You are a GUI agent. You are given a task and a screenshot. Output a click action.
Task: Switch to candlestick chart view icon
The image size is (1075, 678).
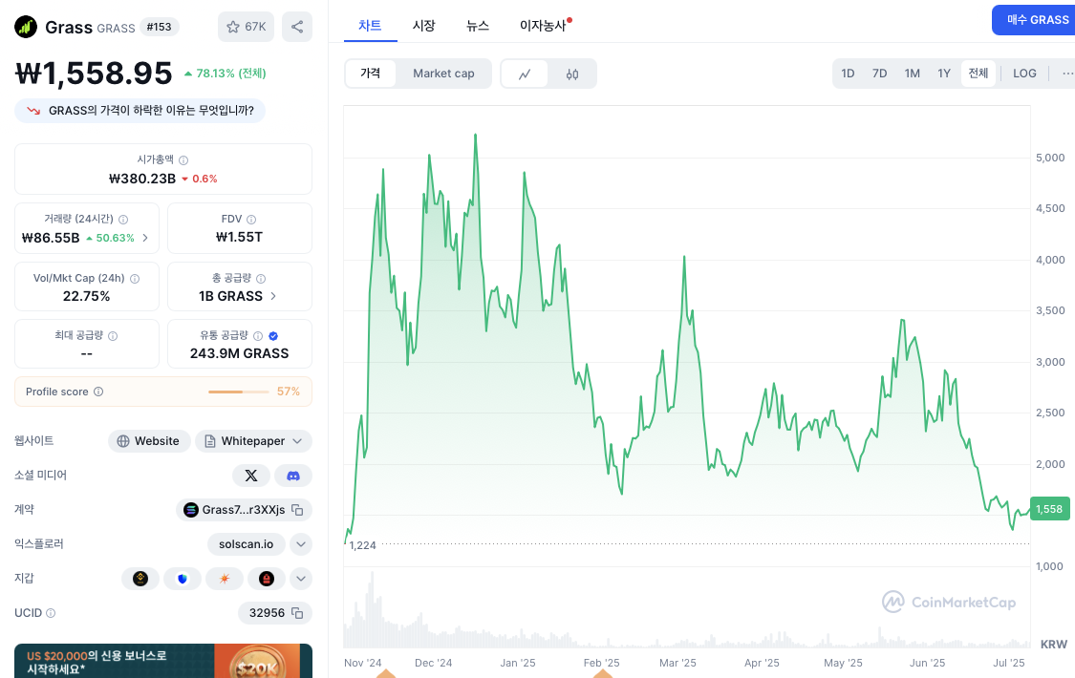[x=572, y=74]
